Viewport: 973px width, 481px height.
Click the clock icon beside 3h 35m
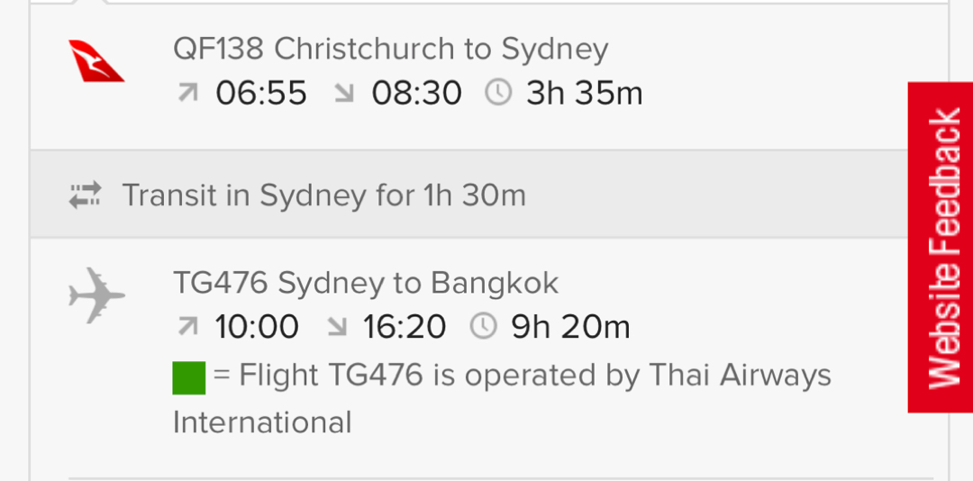coord(498,93)
